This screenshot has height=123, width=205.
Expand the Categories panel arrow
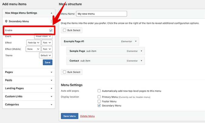(51, 104)
